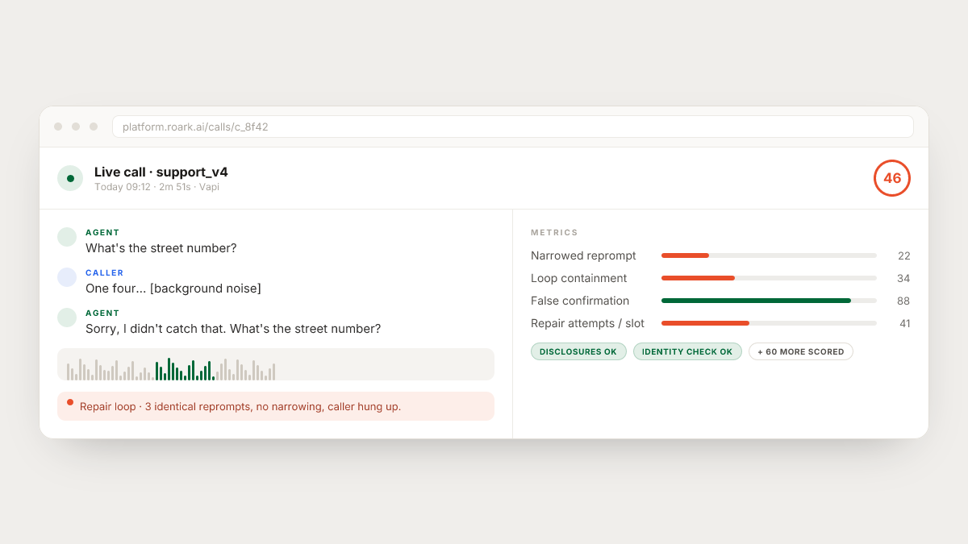Viewport: 968px width, 544px height.
Task: Open the Disclosures OK tag
Action: point(578,351)
